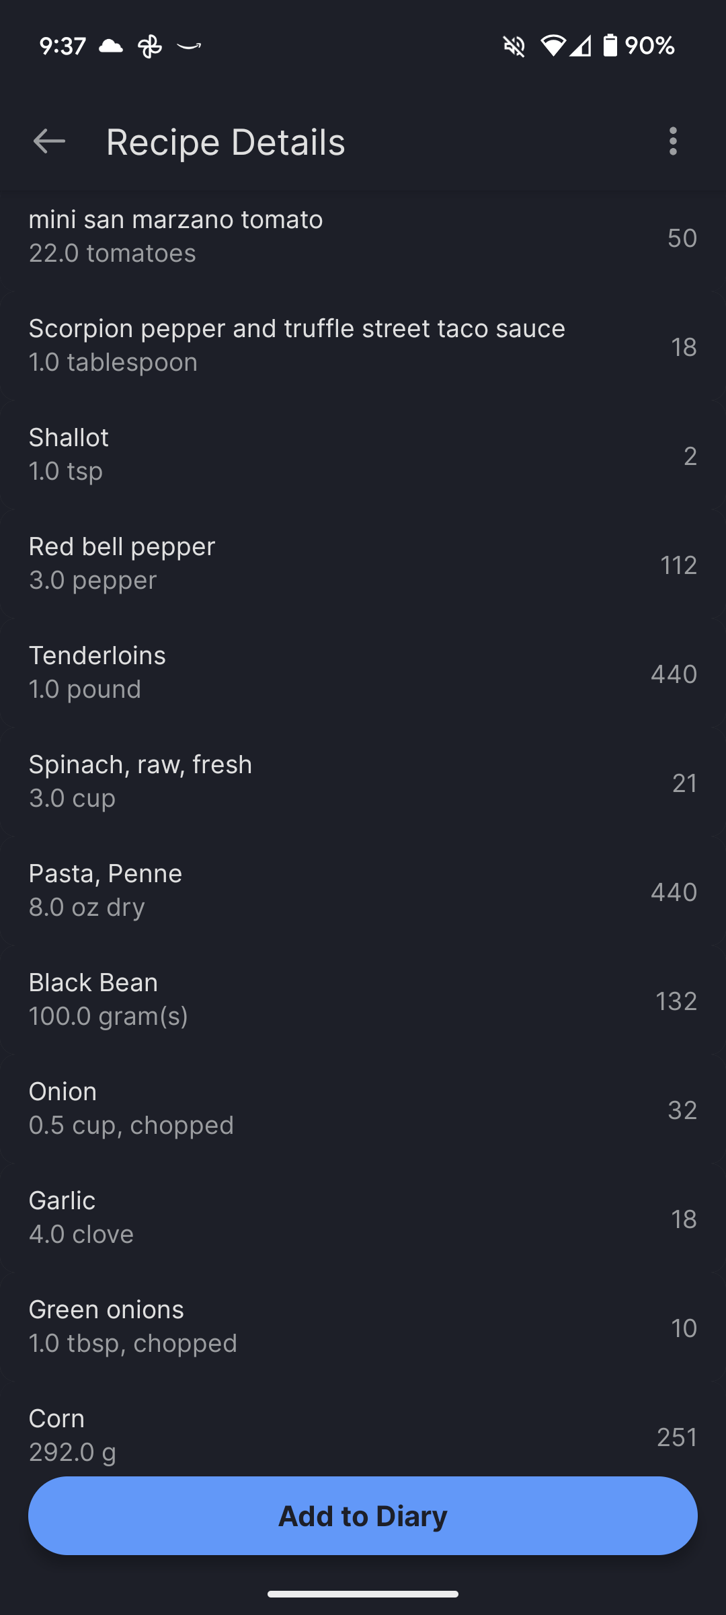Select the Black Bean ingredient row
This screenshot has width=726, height=1615.
[363, 999]
